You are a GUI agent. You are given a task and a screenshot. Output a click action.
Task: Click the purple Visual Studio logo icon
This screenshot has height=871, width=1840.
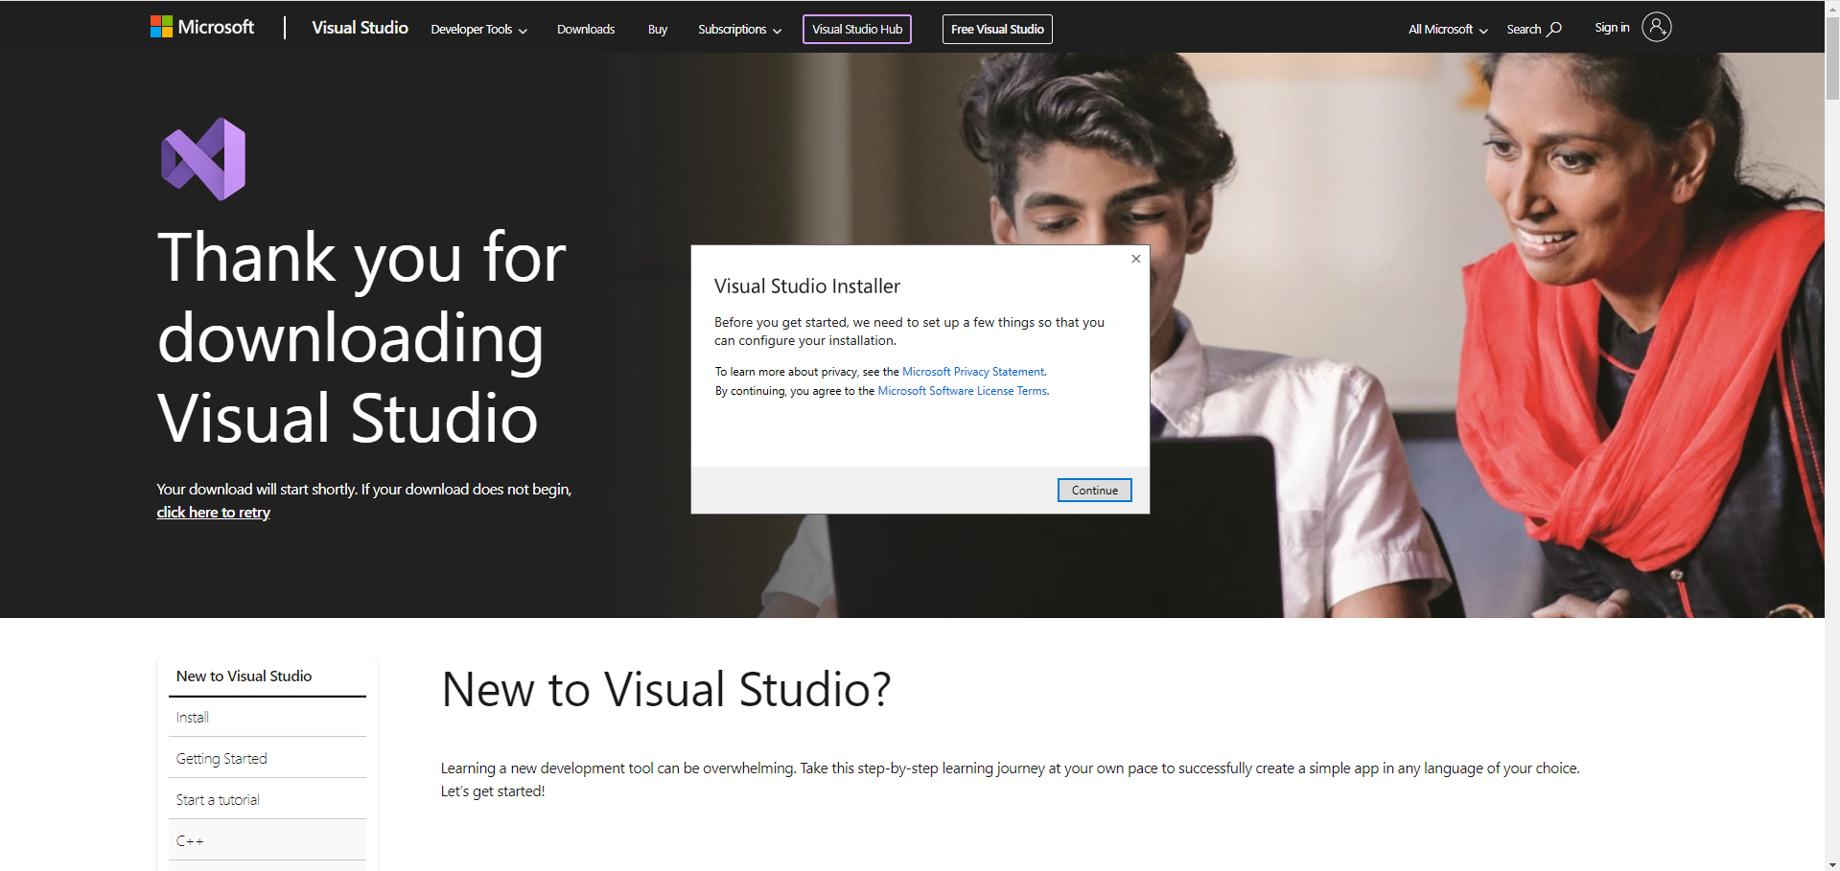(203, 159)
